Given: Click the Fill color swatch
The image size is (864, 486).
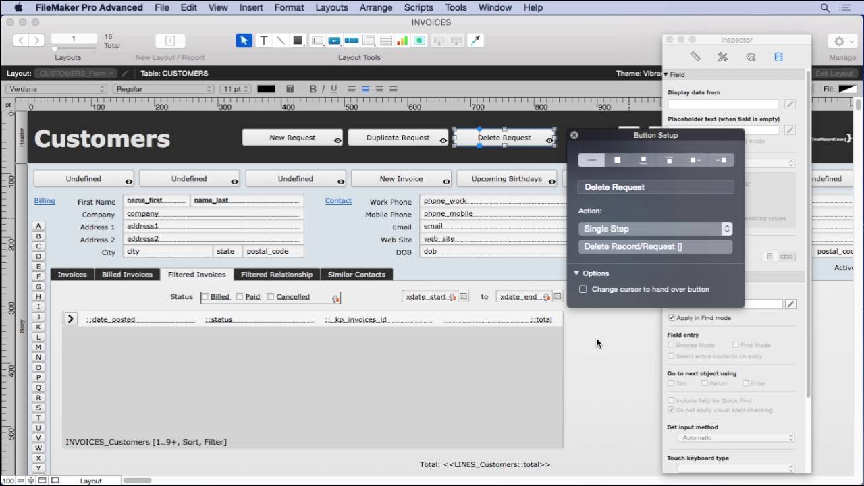Looking at the screenshot, I should tap(847, 89).
